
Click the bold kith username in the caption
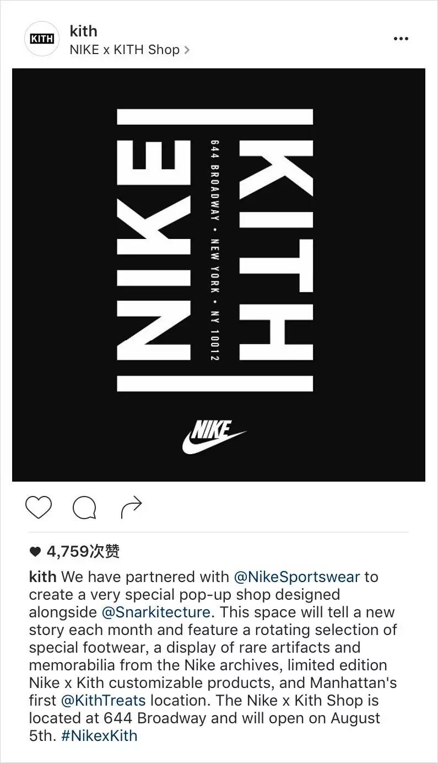(x=42, y=577)
